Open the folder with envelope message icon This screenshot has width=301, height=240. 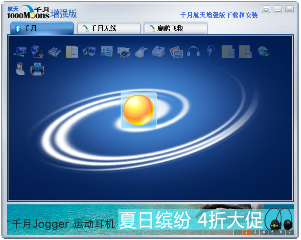tap(245, 52)
